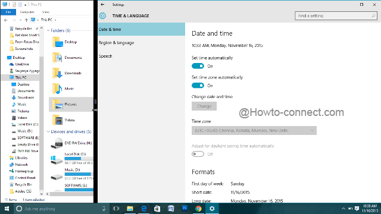Open the Action Center notification icon
Viewport: 381px width, 214px height.
[357, 209]
